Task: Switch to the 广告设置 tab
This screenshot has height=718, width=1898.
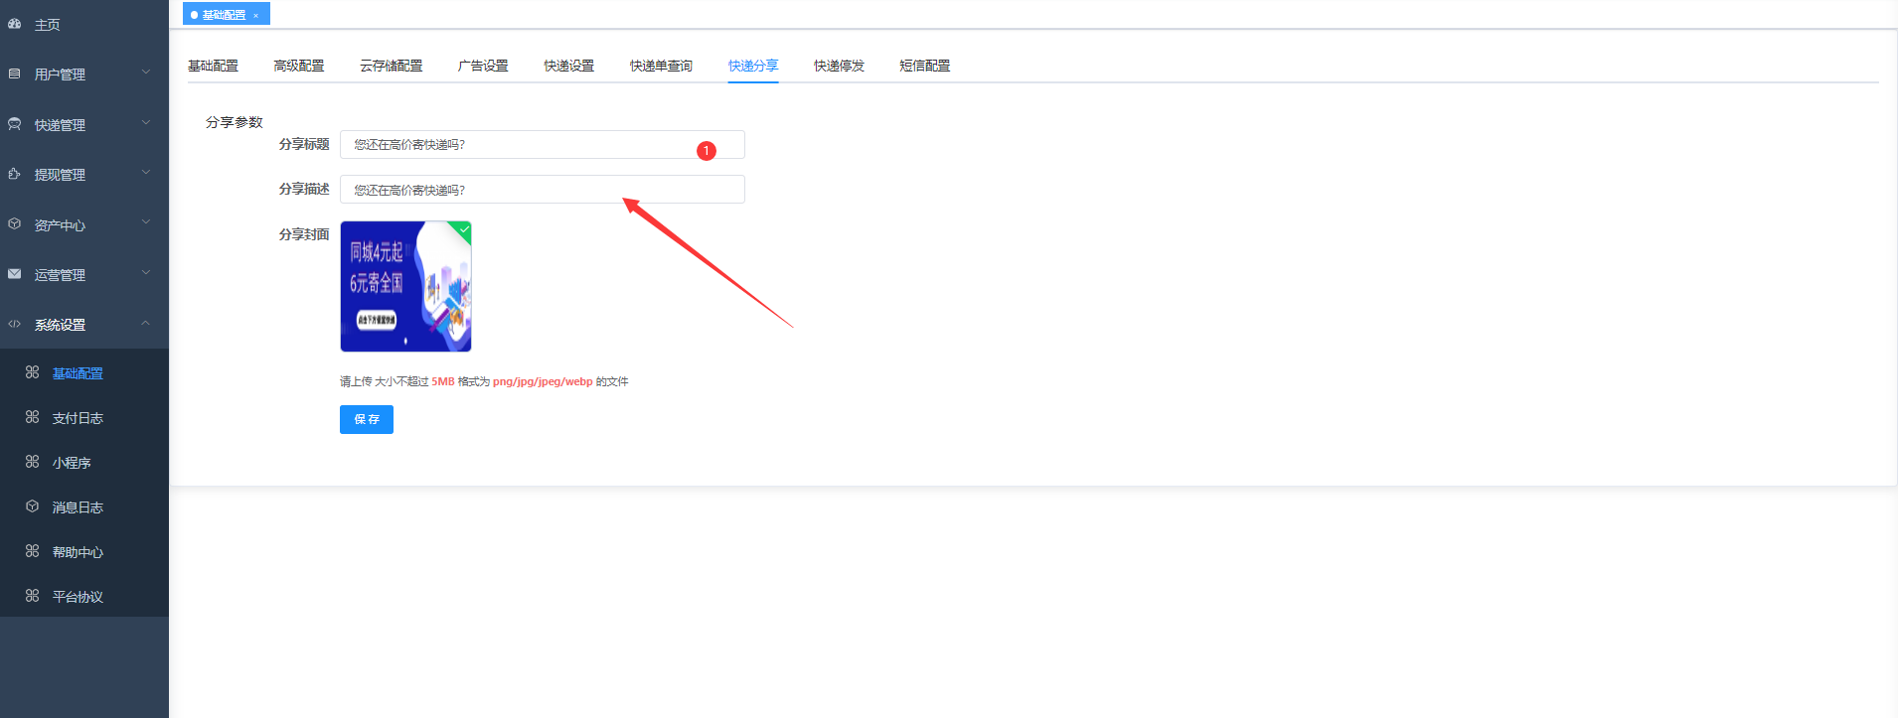Action: tap(483, 66)
